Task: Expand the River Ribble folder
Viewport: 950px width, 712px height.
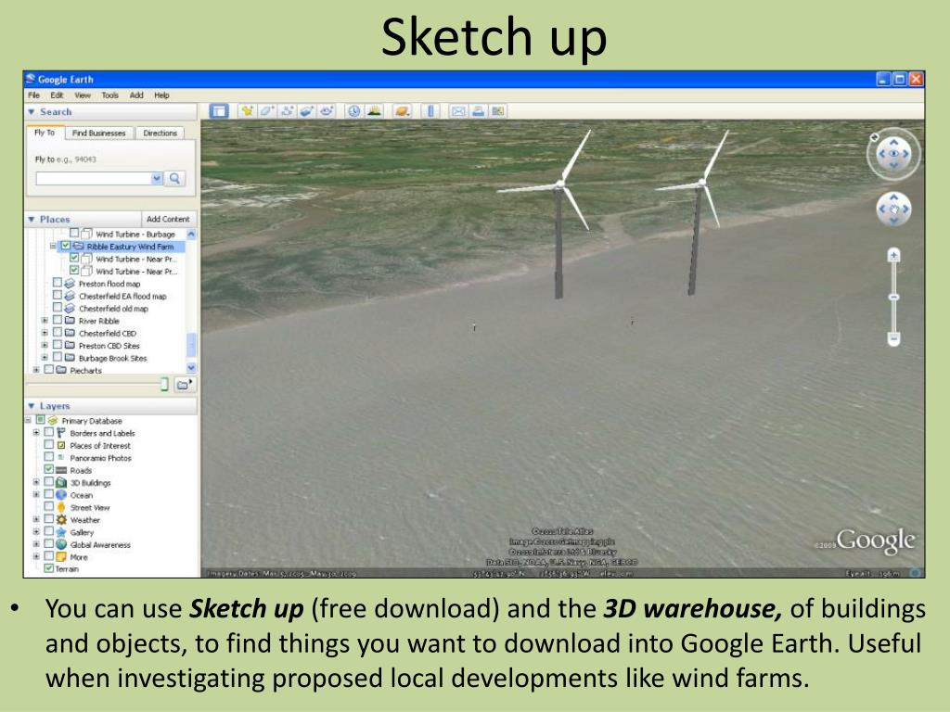Action: tap(45, 320)
